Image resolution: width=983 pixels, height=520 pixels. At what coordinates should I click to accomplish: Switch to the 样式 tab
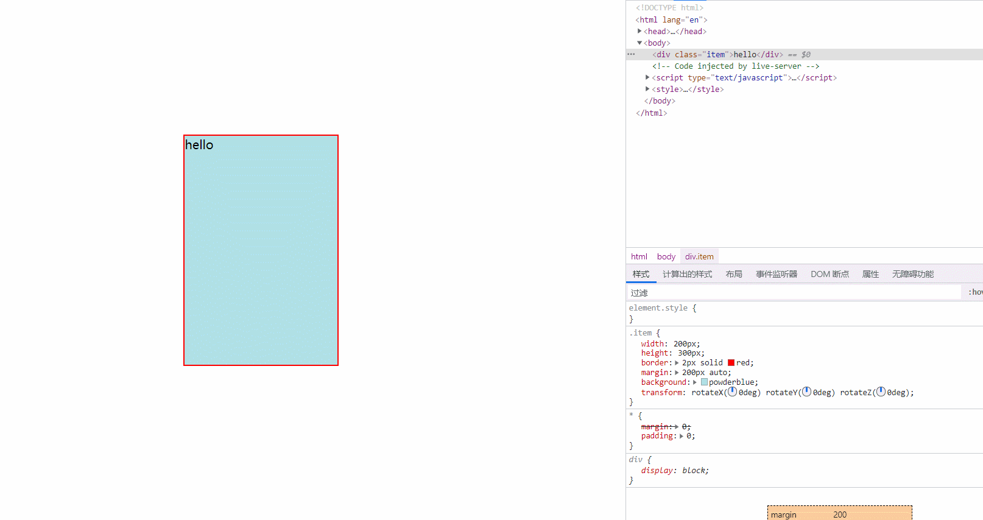tap(641, 274)
